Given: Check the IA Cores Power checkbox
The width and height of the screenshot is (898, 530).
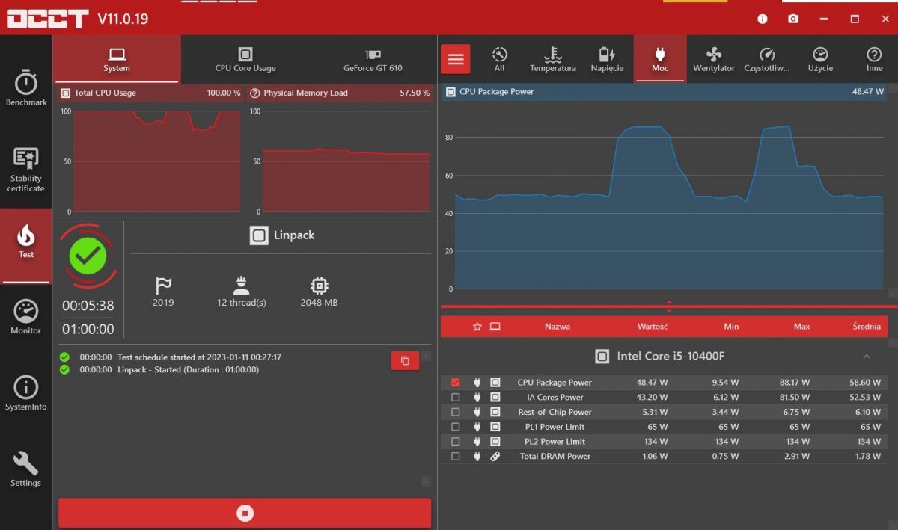Looking at the screenshot, I should click(x=456, y=398).
